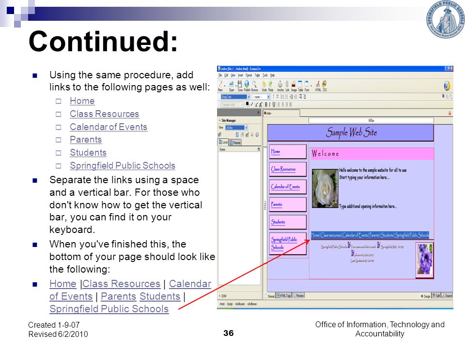Click Springfield Public Schools link in slide list
Image resolution: width=465 pixels, height=348 pixels.
123,166
